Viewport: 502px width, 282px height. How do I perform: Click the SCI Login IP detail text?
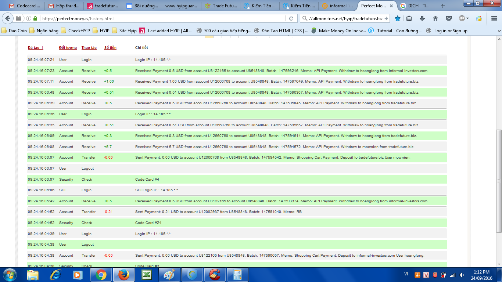pyautogui.click(x=157, y=190)
